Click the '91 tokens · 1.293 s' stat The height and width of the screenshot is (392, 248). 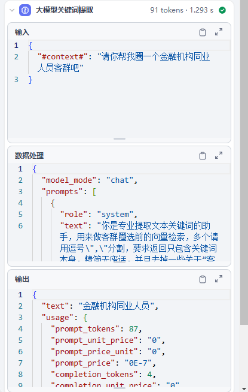(x=182, y=10)
